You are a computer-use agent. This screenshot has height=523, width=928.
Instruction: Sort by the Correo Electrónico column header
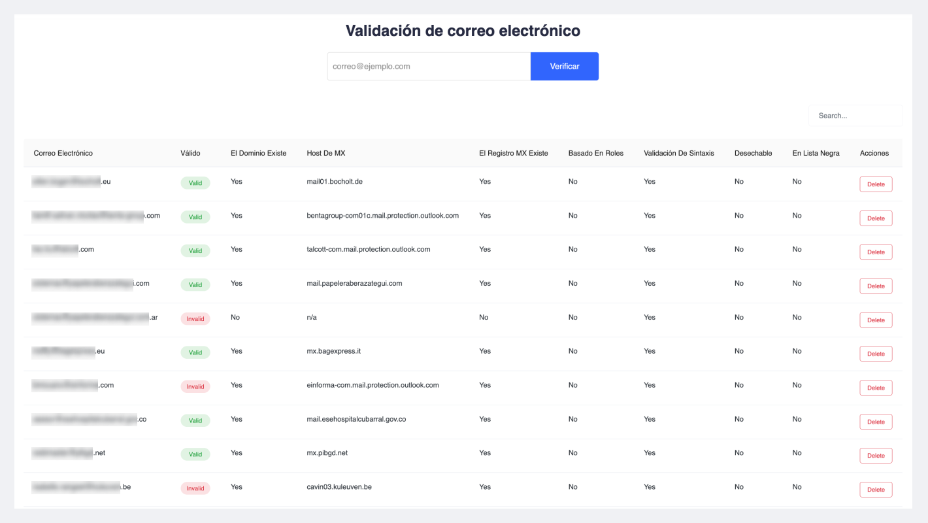[63, 153]
